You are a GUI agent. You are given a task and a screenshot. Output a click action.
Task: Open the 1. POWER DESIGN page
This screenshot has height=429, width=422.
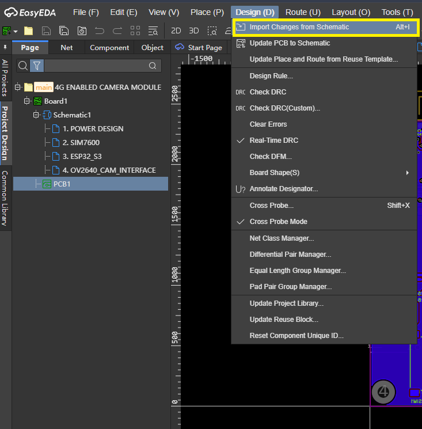(88, 129)
